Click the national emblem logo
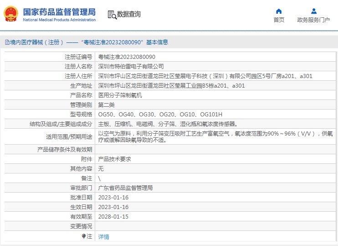The height and width of the screenshot is (246, 338). tap(11, 14)
